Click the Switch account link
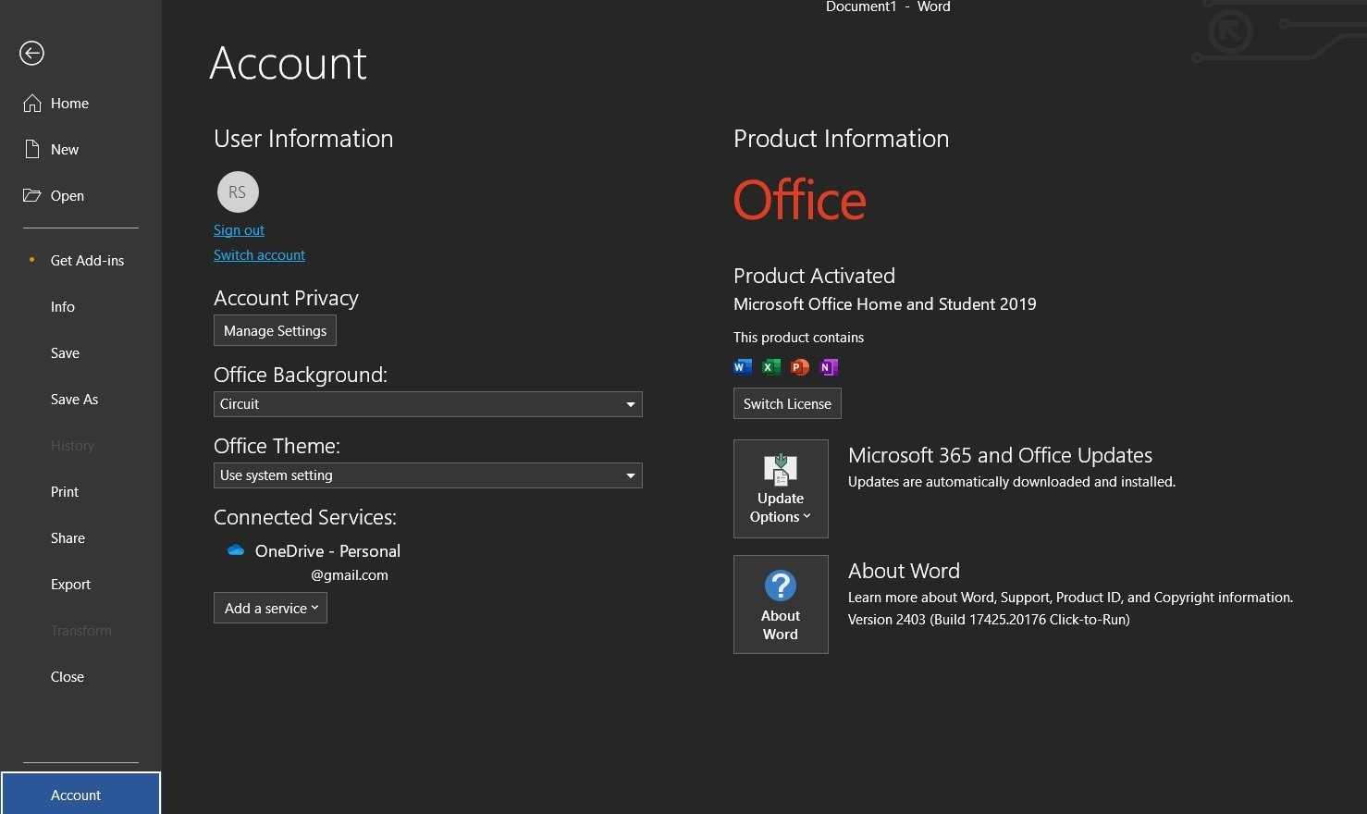Image resolution: width=1367 pixels, height=814 pixels. click(259, 254)
